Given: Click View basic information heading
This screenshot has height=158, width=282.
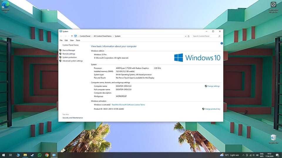Looking at the screenshot, I should tap(114, 47).
